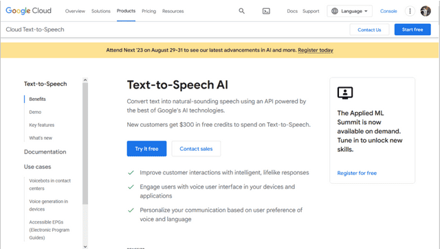This screenshot has height=249, width=440.
Task: Open Use cases in the sidebar
Action: pyautogui.click(x=38, y=167)
